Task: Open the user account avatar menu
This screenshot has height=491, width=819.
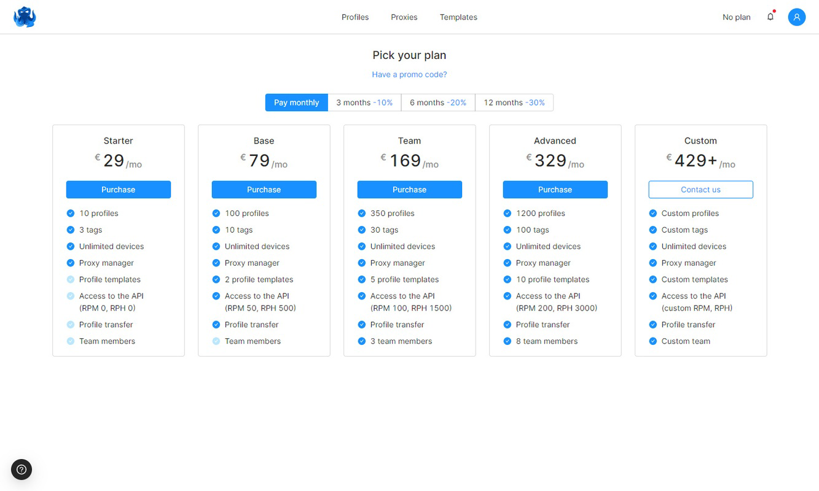Action: click(x=797, y=17)
